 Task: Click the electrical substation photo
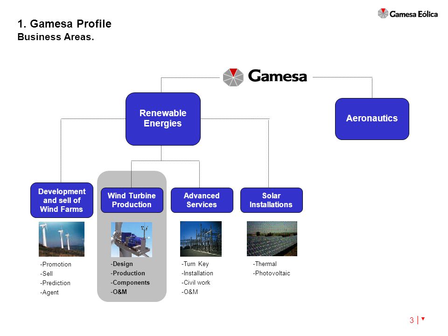[201, 238]
